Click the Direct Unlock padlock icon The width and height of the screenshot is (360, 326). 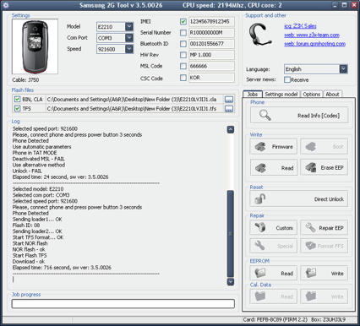[x=260, y=198]
